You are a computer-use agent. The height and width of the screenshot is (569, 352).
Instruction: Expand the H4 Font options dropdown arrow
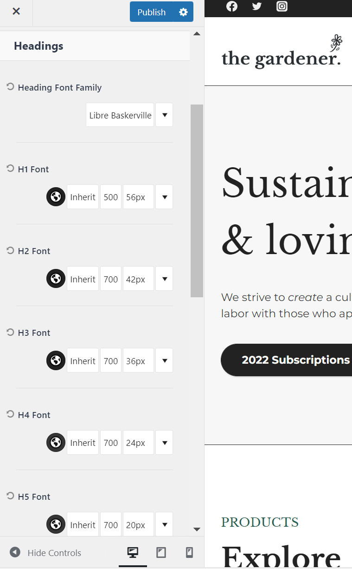pyautogui.click(x=164, y=443)
